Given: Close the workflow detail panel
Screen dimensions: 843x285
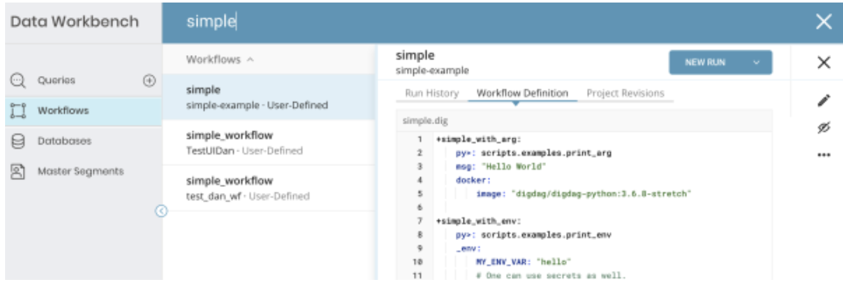Looking at the screenshot, I should (823, 62).
